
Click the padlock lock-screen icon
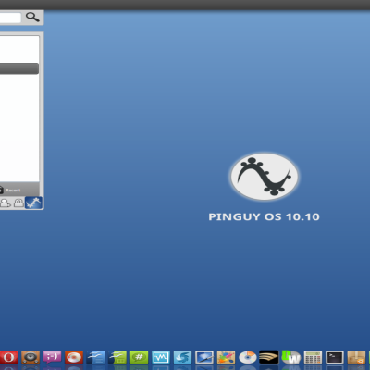tap(18, 203)
